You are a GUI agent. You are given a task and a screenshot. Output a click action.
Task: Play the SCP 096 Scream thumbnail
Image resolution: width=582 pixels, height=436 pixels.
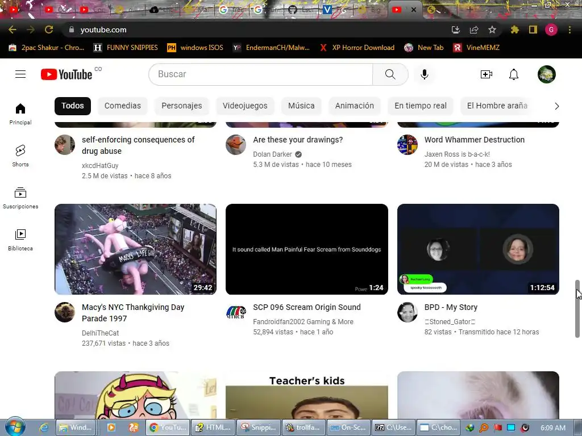pyautogui.click(x=306, y=249)
